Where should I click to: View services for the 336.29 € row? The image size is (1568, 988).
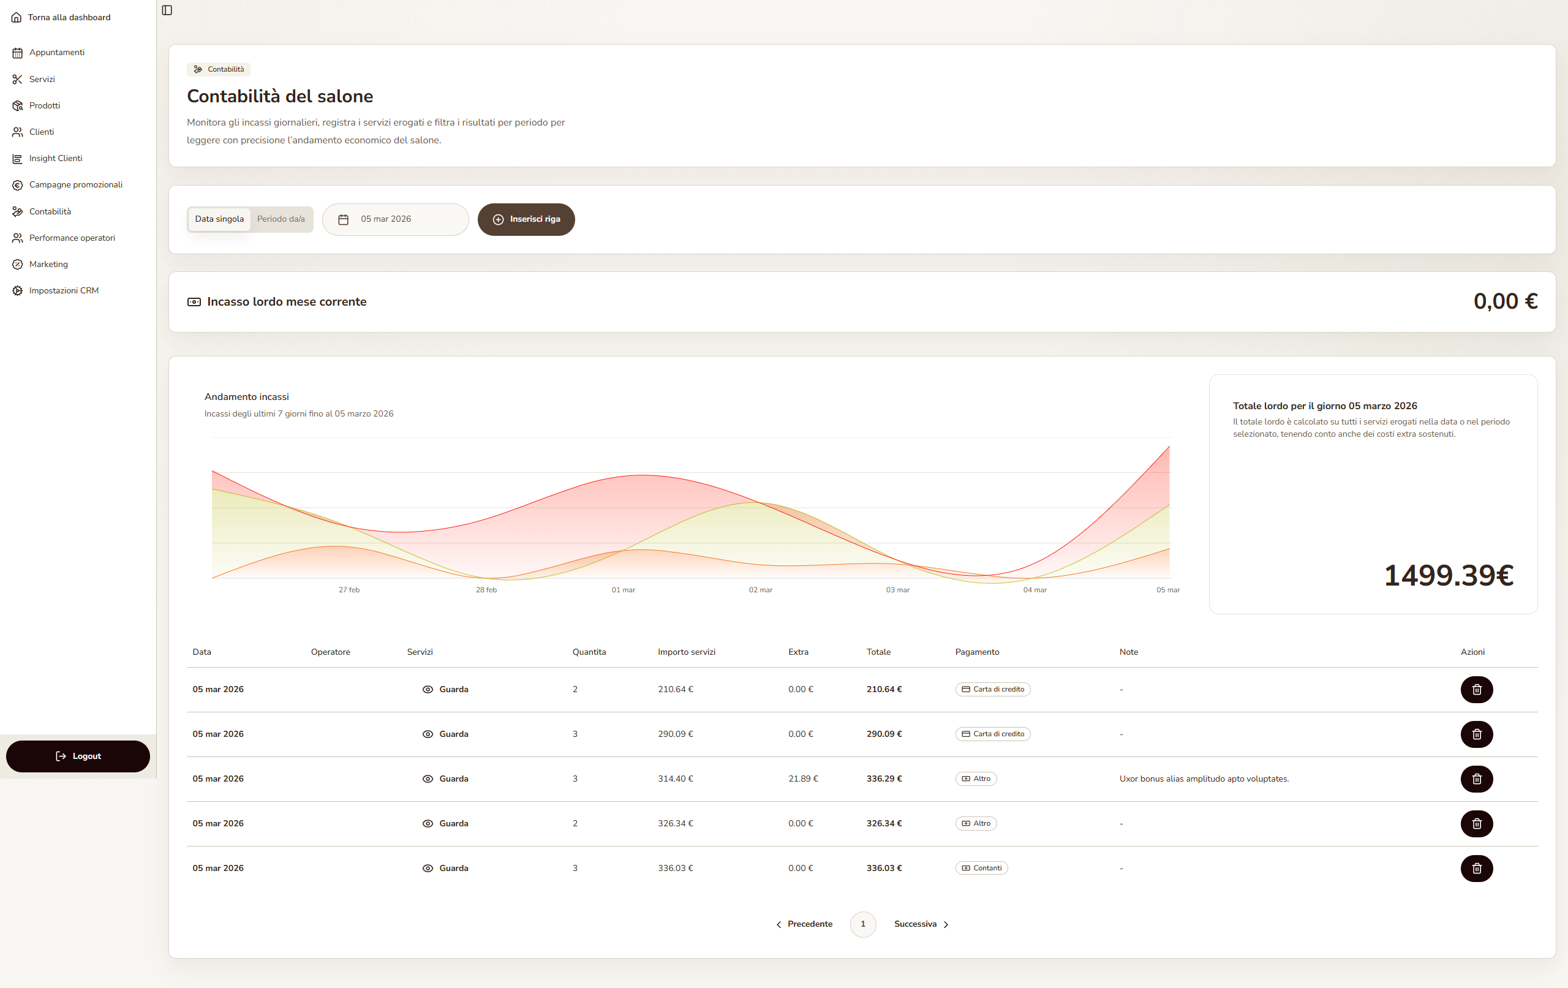[445, 779]
